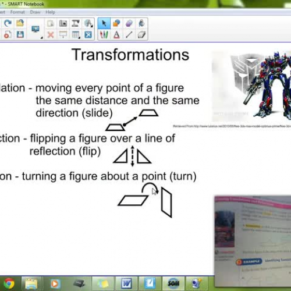Open the Properties eraser-shaped icon

141,35
